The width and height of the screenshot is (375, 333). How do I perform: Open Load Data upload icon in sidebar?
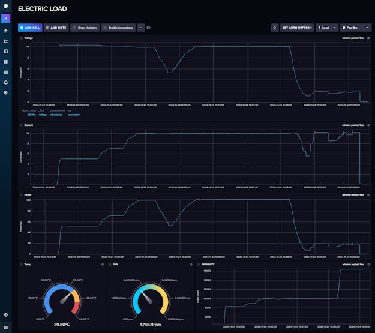click(6, 31)
